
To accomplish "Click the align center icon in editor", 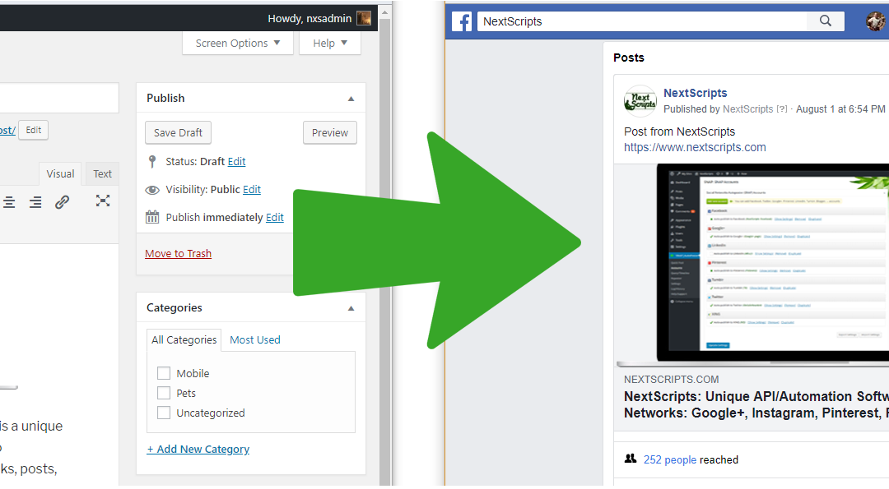I will click(x=8, y=202).
